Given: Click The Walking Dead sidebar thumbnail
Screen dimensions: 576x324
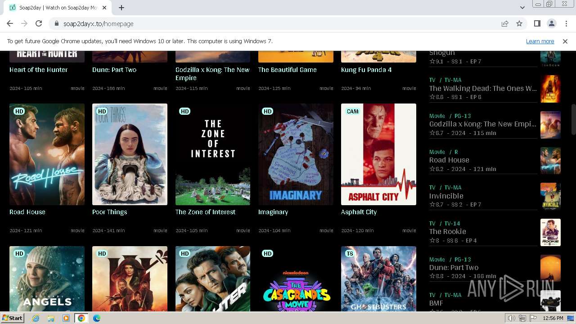Looking at the screenshot, I should 550,89.
